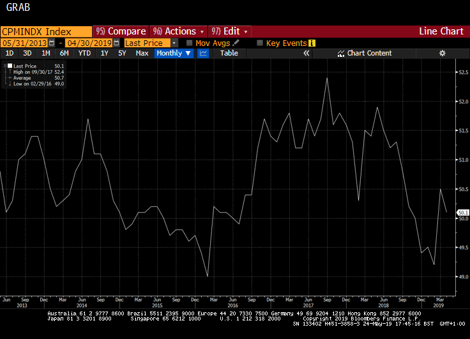Click the CPMINDX Index security field
The width and height of the screenshot is (470, 339).
point(46,31)
